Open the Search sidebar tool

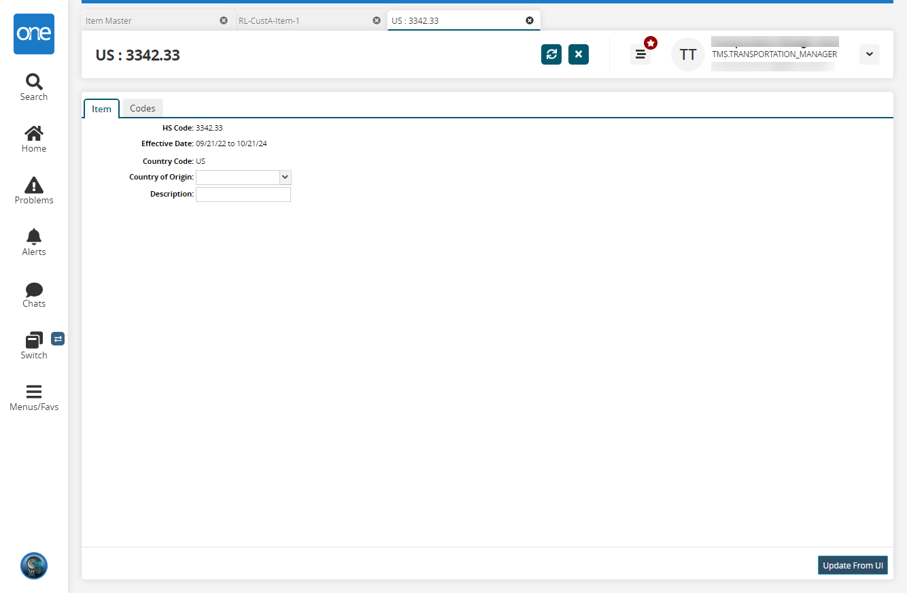click(x=34, y=87)
